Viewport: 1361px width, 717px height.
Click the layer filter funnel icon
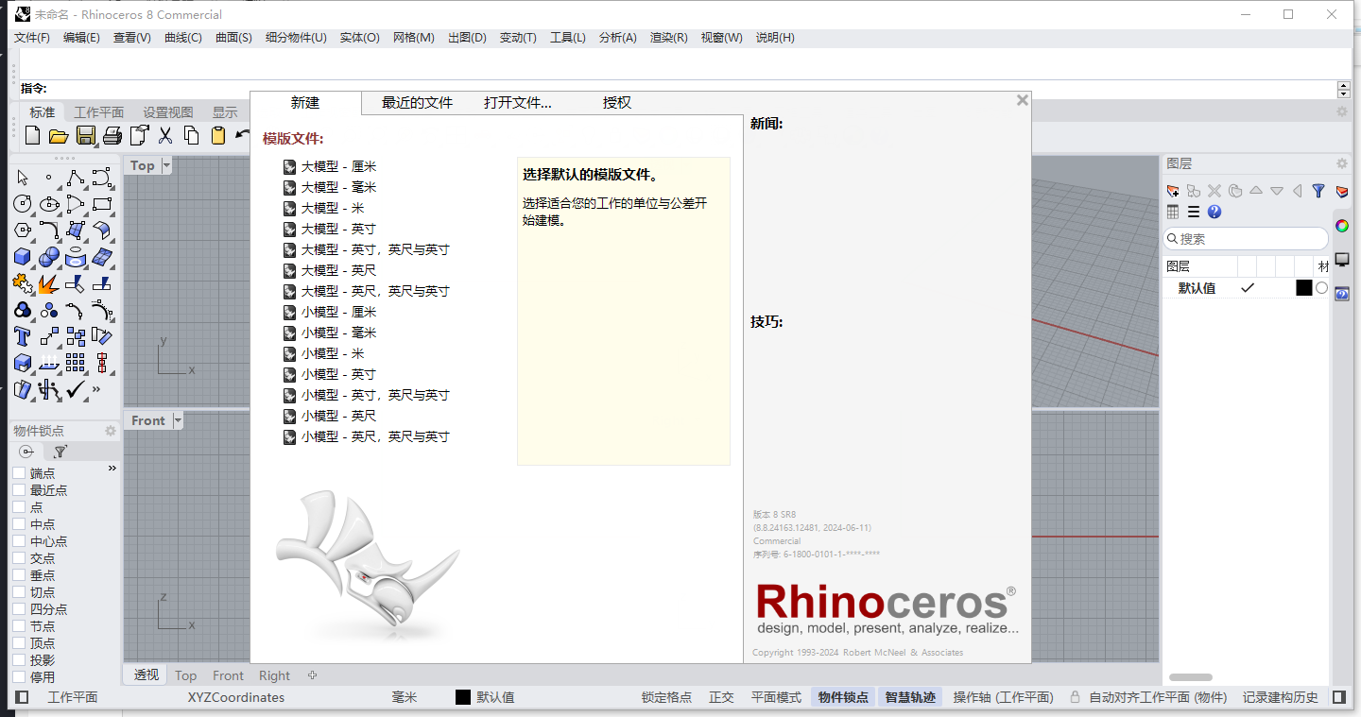[1318, 191]
